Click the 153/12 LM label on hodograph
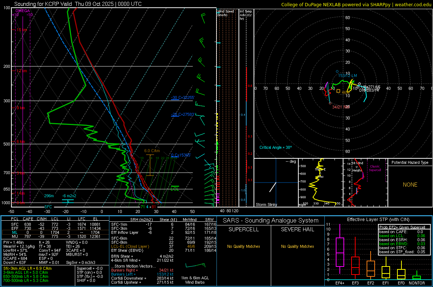 348,76
